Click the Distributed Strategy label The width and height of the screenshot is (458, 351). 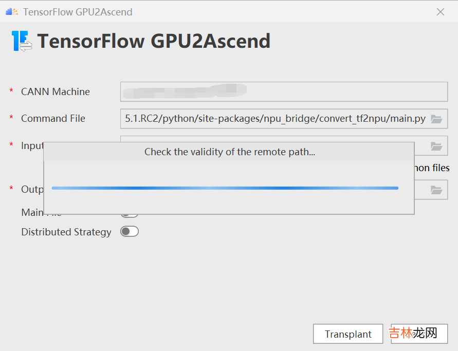pyautogui.click(x=66, y=232)
